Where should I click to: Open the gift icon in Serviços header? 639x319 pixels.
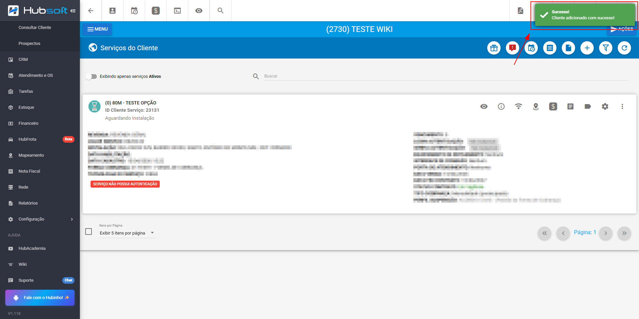494,48
